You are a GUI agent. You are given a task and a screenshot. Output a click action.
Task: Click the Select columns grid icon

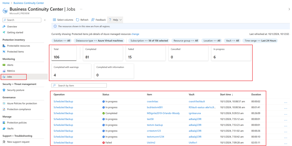pos(54,20)
